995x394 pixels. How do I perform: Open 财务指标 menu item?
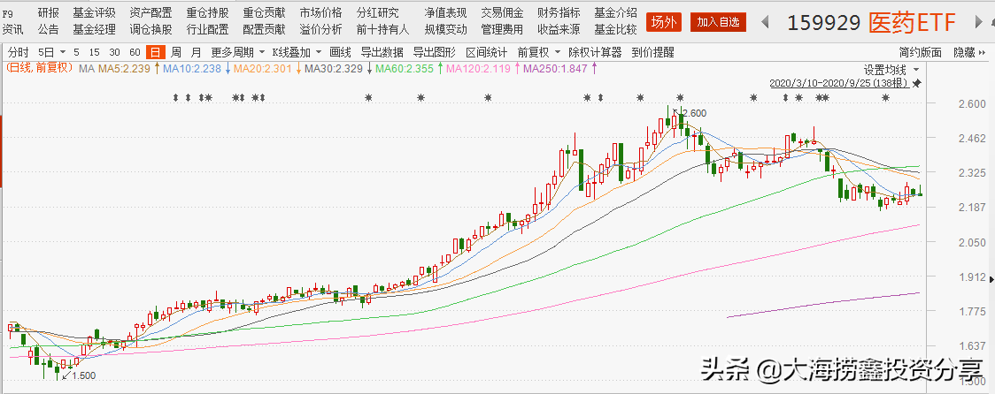pyautogui.click(x=559, y=12)
